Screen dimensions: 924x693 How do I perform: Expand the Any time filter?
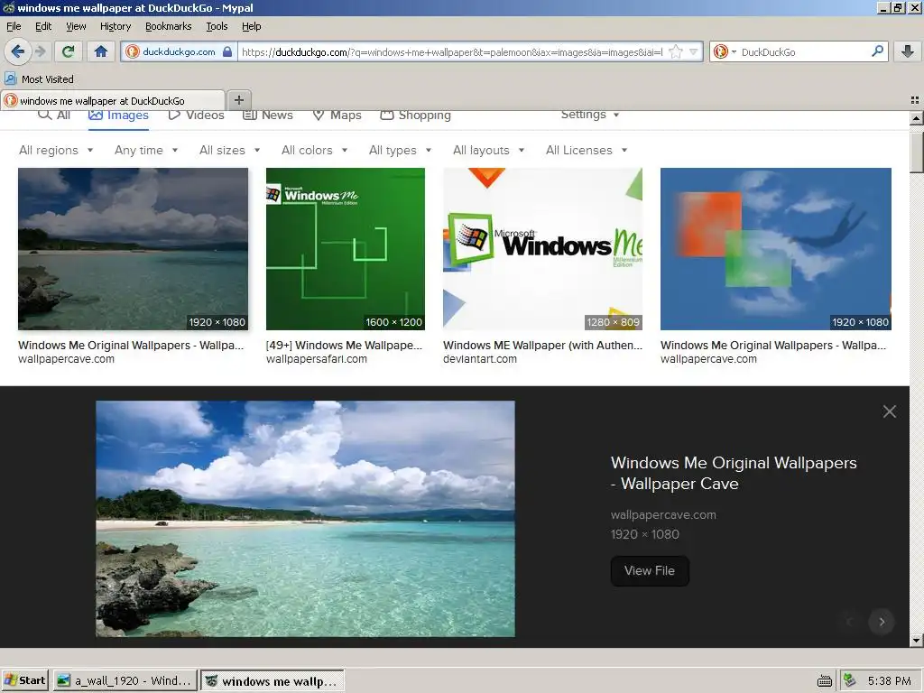146,151
